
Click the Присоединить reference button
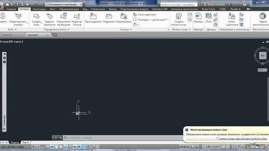click(x=93, y=18)
